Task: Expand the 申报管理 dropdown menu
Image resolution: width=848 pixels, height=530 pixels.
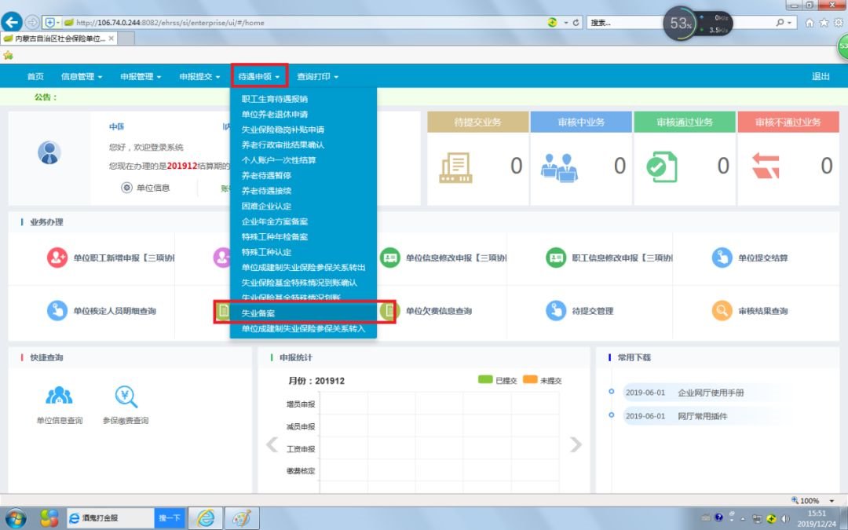Action: click(x=141, y=77)
